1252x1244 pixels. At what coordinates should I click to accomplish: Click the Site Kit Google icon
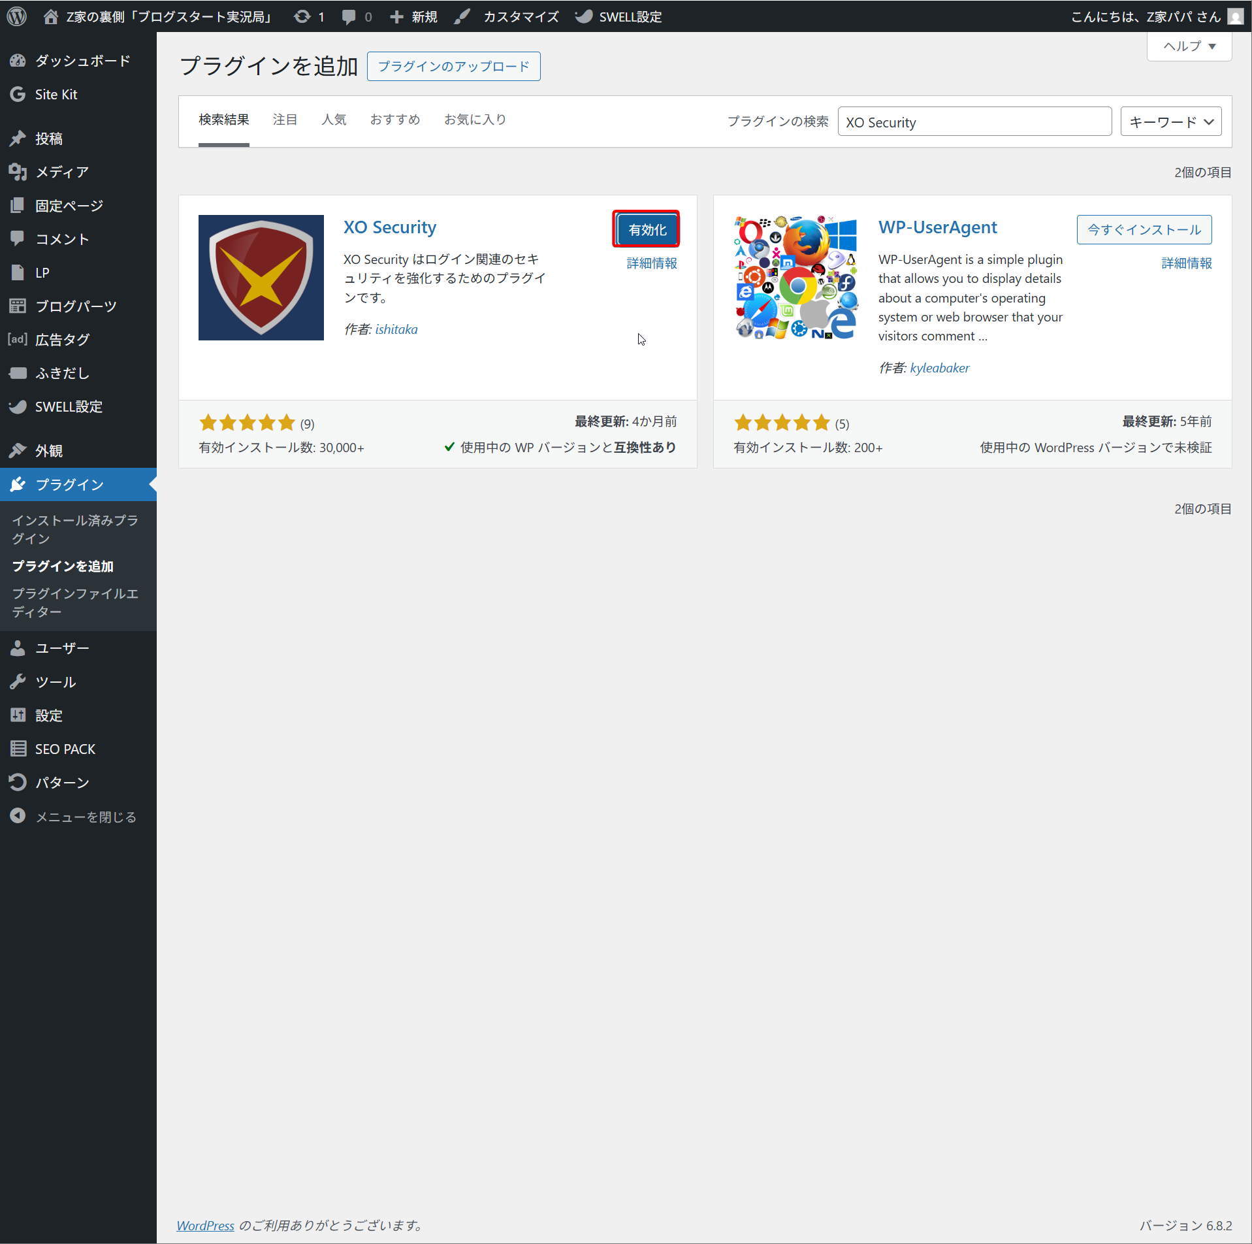18,94
